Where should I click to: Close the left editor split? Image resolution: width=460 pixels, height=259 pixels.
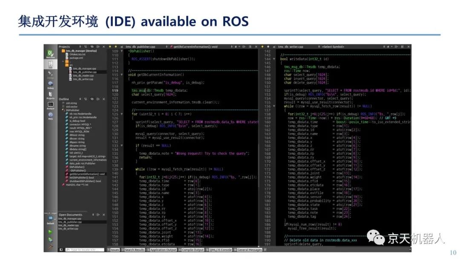pyautogui.click(x=256, y=46)
